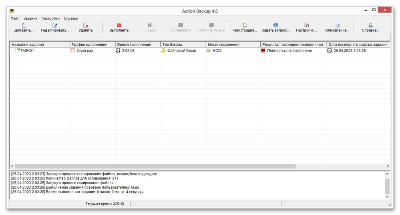400x215 pixels.
Task: Click the folder icon beside Файловый бэкап
Action: pyautogui.click(x=163, y=50)
